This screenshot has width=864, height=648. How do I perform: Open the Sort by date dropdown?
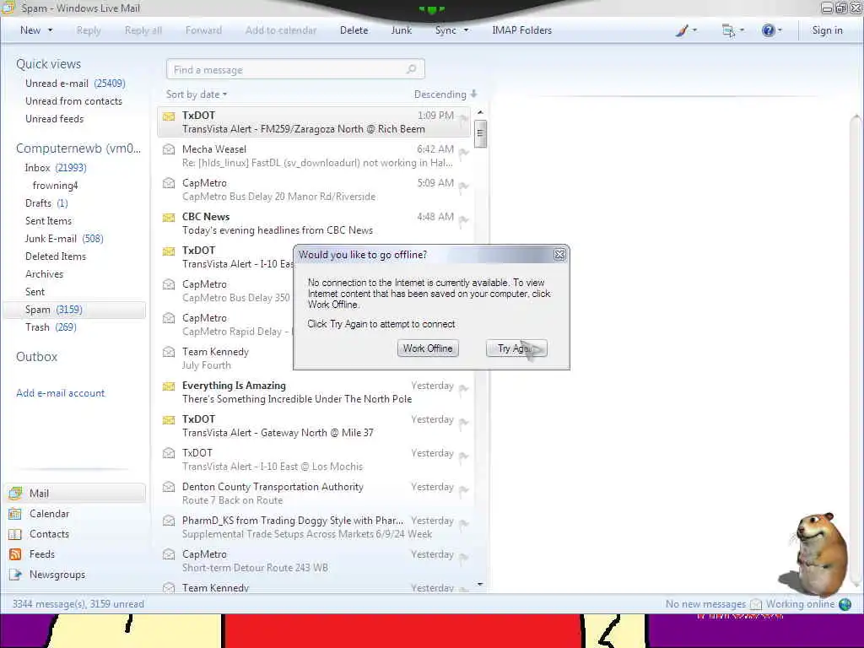[197, 94]
